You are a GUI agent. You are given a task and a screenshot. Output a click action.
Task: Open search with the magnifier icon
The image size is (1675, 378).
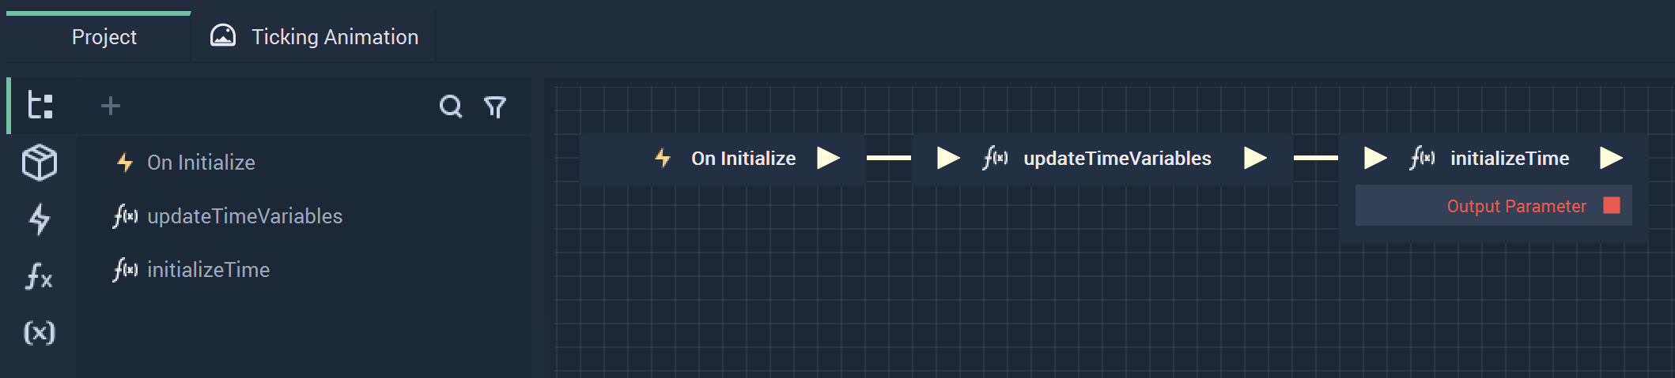pyautogui.click(x=451, y=106)
